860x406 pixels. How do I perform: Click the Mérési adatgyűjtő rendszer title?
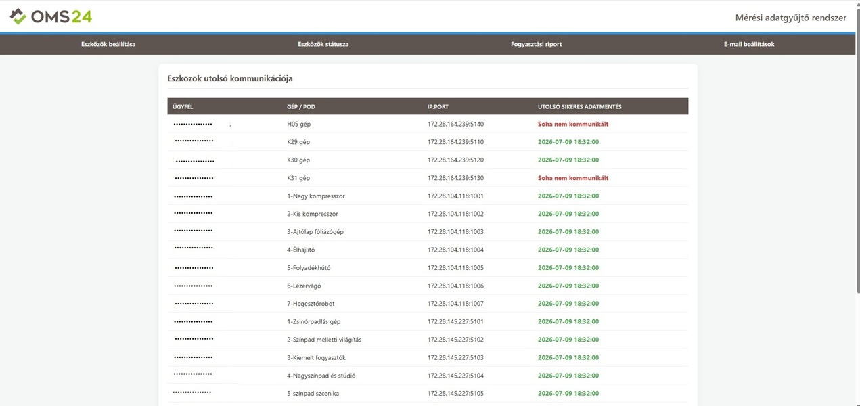coord(790,18)
